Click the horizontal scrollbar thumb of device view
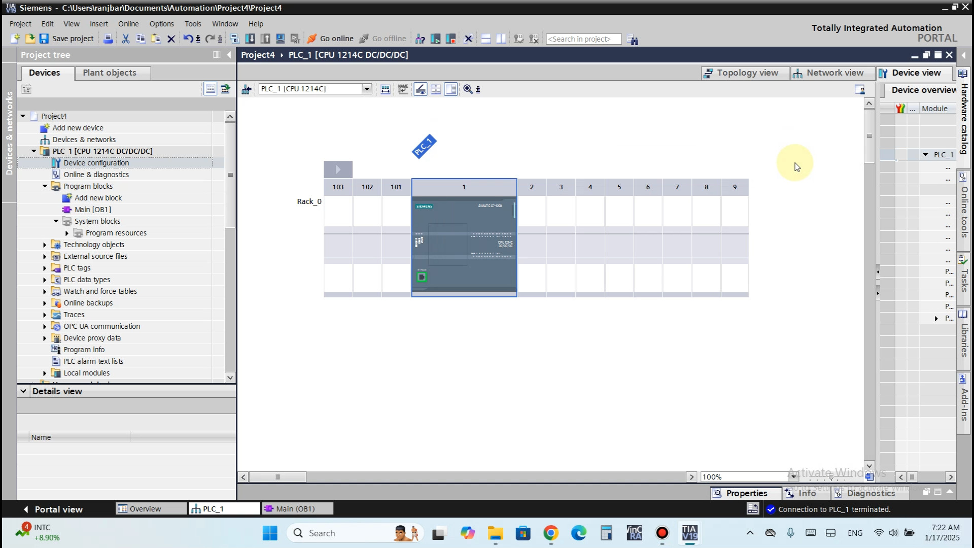The height and width of the screenshot is (548, 974). pyautogui.click(x=277, y=477)
